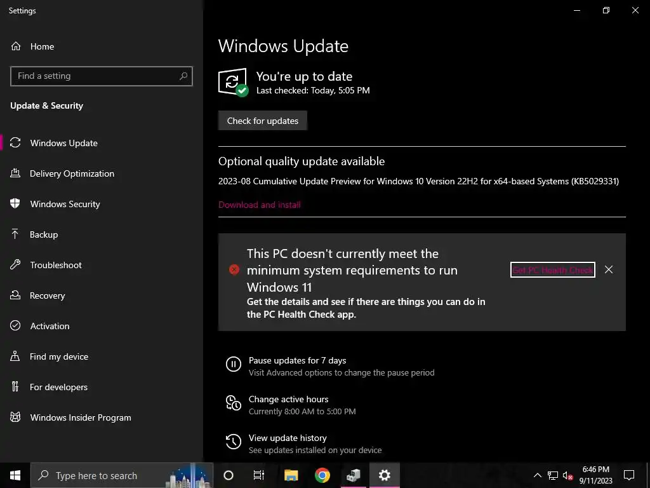
Task: Dismiss the Windows 11 requirements banner
Action: 609,269
